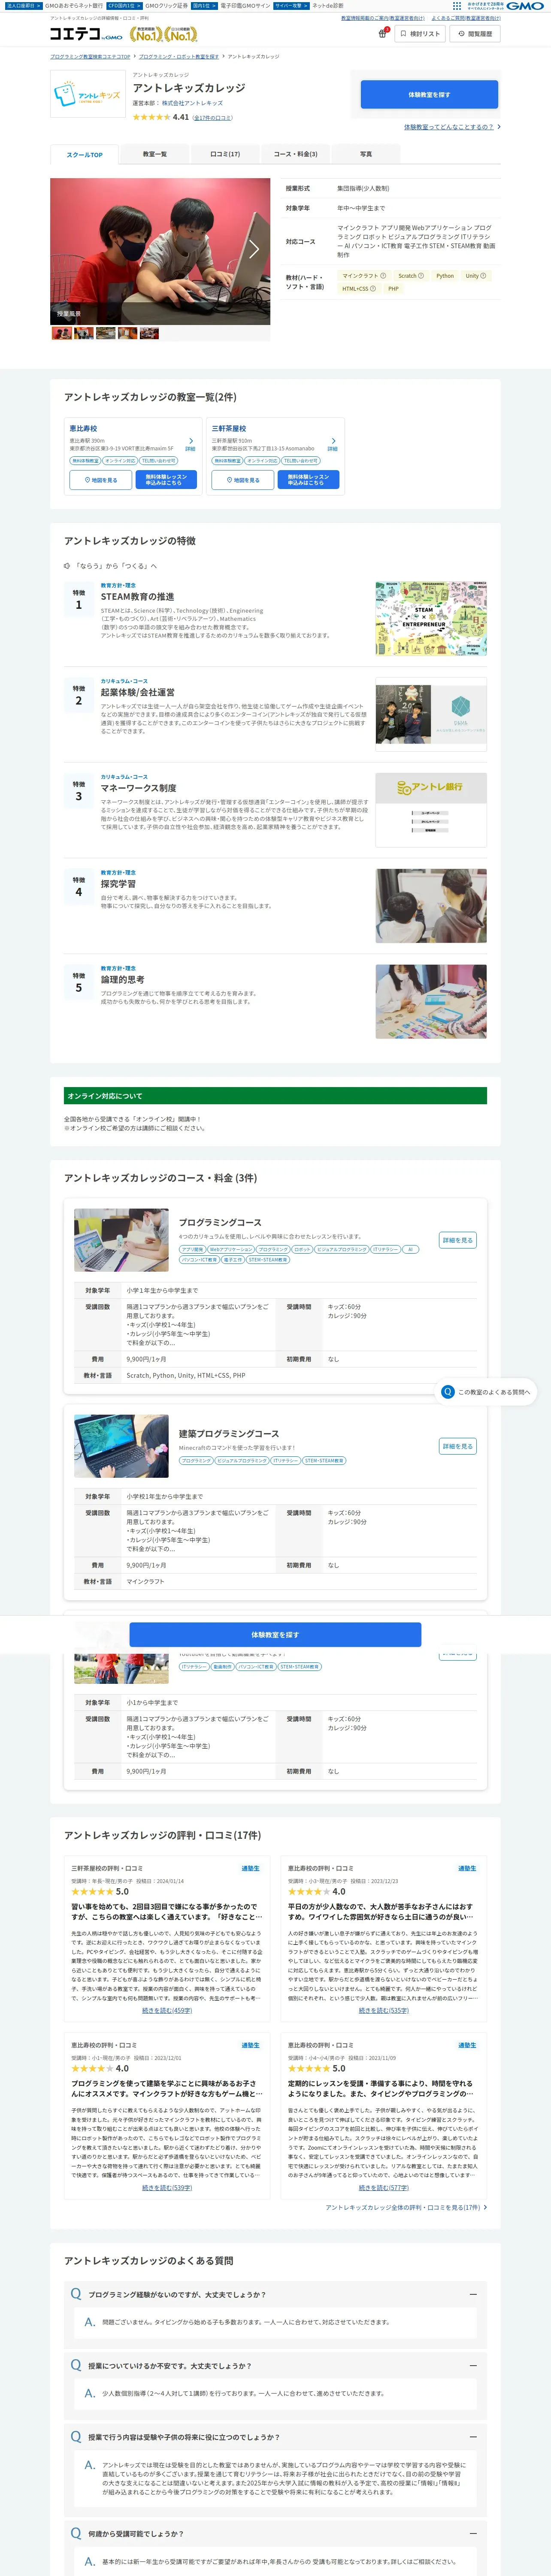The image size is (551, 2576).
Task: Open 三軒茶屋校 詳細 chevron
Action: point(333,443)
